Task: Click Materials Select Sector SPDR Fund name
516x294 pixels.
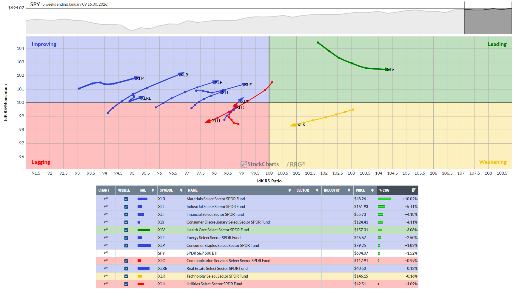Action: [x=216, y=199]
